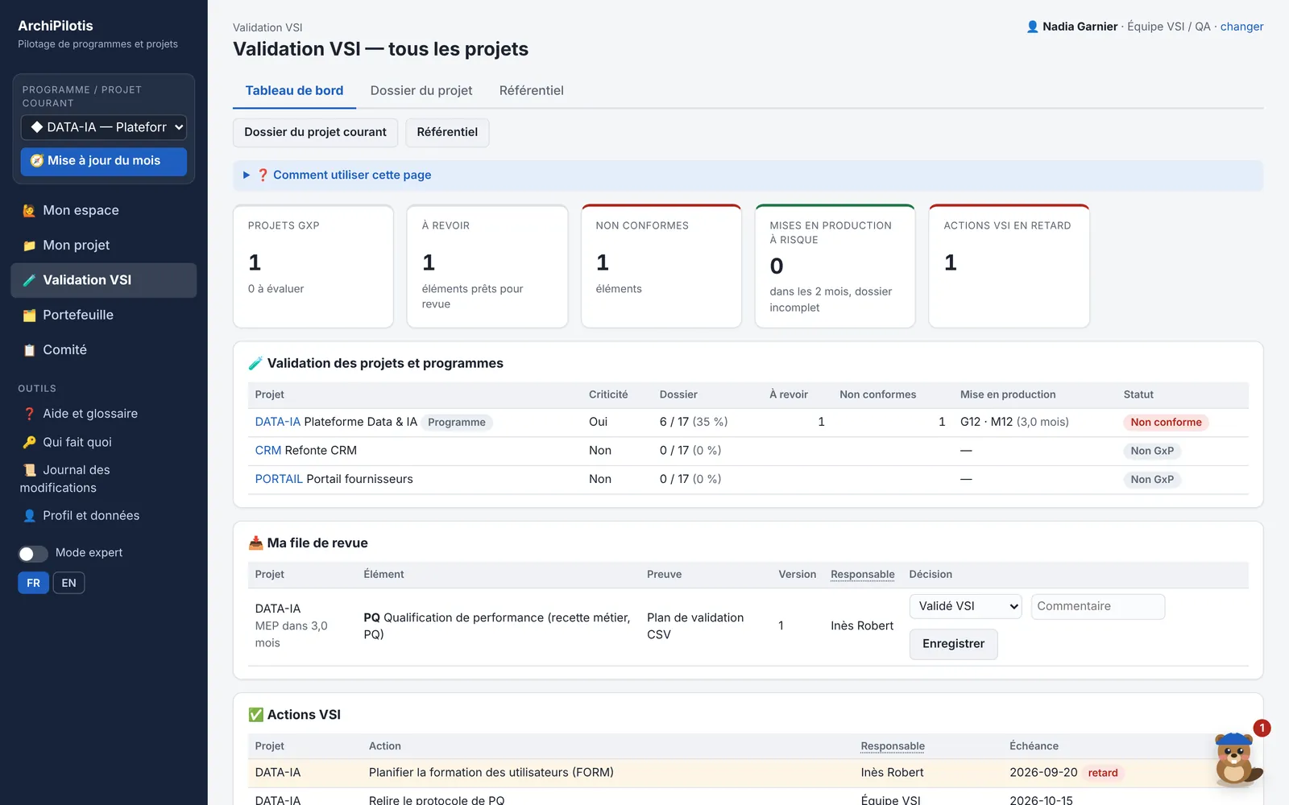Open Mon projet folder item
Image resolution: width=1289 pixels, height=805 pixels.
point(103,245)
